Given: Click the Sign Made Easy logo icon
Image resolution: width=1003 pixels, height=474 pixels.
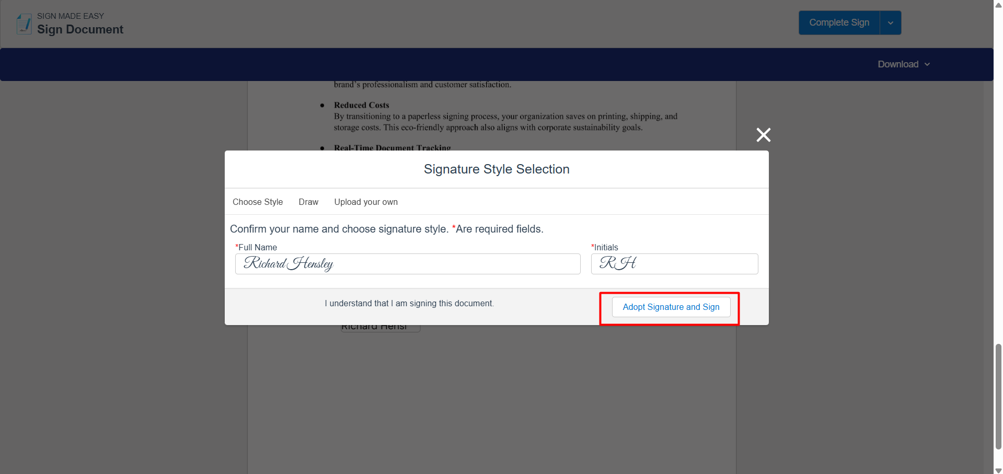Looking at the screenshot, I should [x=24, y=24].
